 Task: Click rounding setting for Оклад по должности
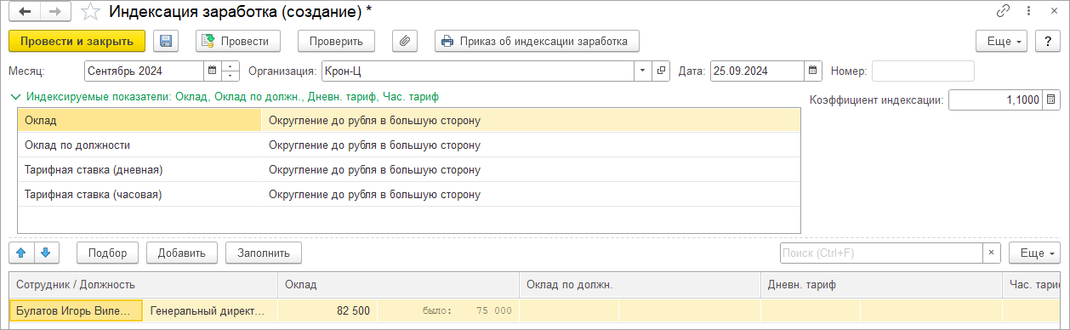pyautogui.click(x=374, y=145)
